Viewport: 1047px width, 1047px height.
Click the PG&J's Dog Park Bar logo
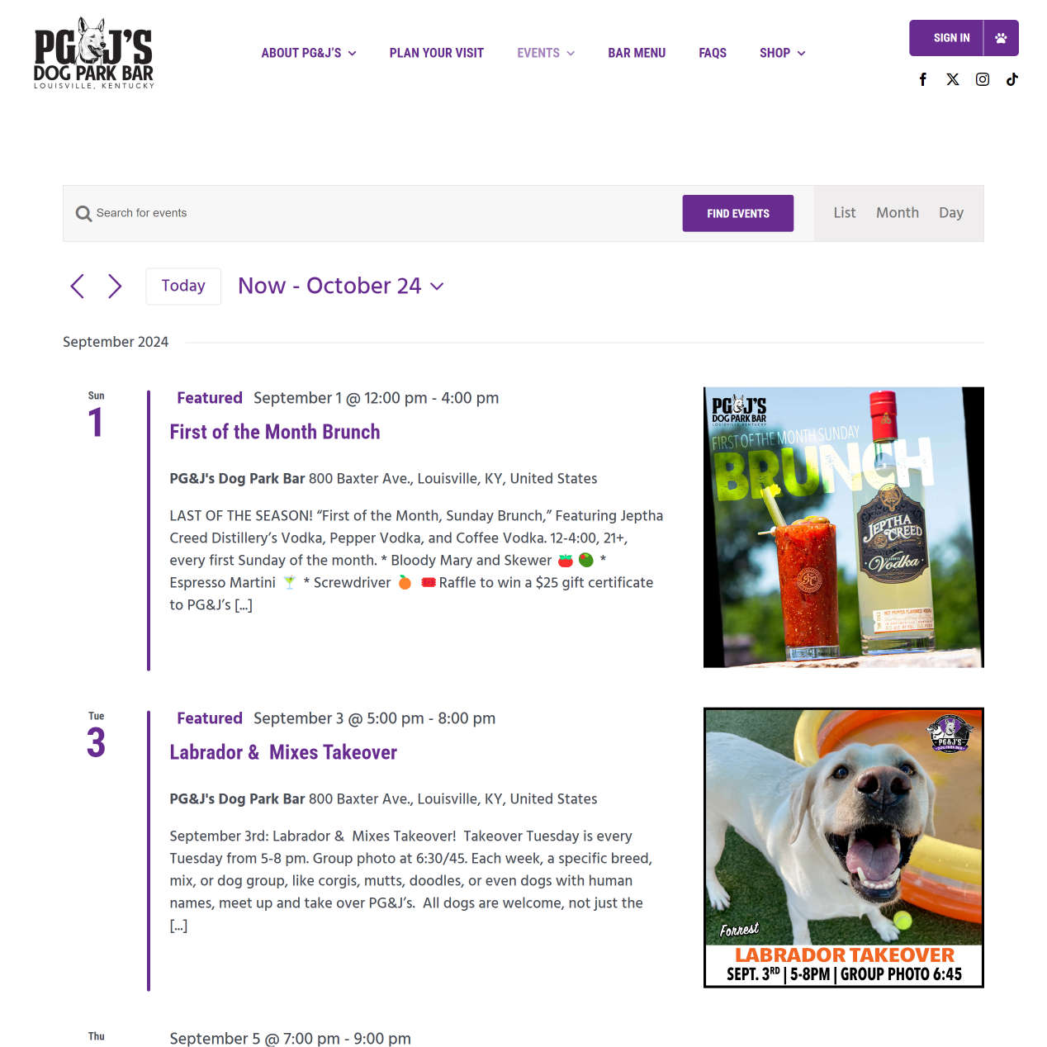tap(94, 54)
